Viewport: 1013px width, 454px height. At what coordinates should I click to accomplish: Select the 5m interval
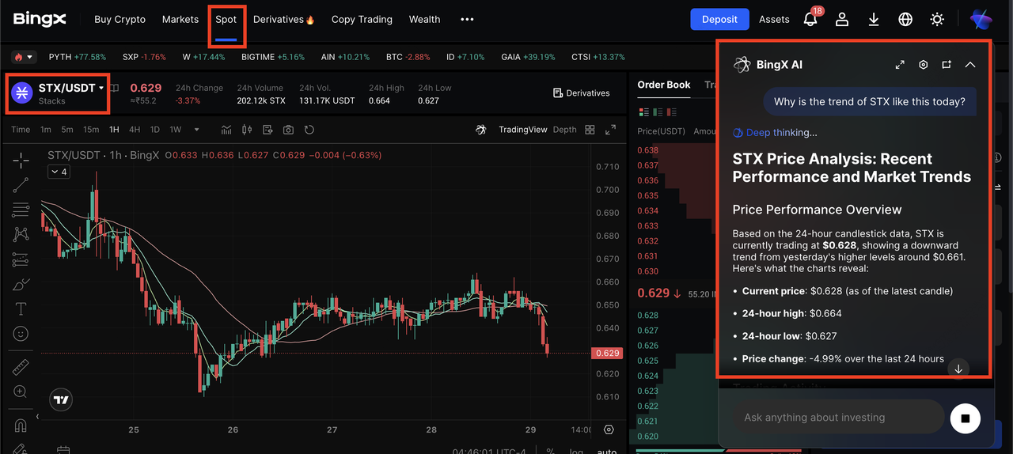pos(67,130)
